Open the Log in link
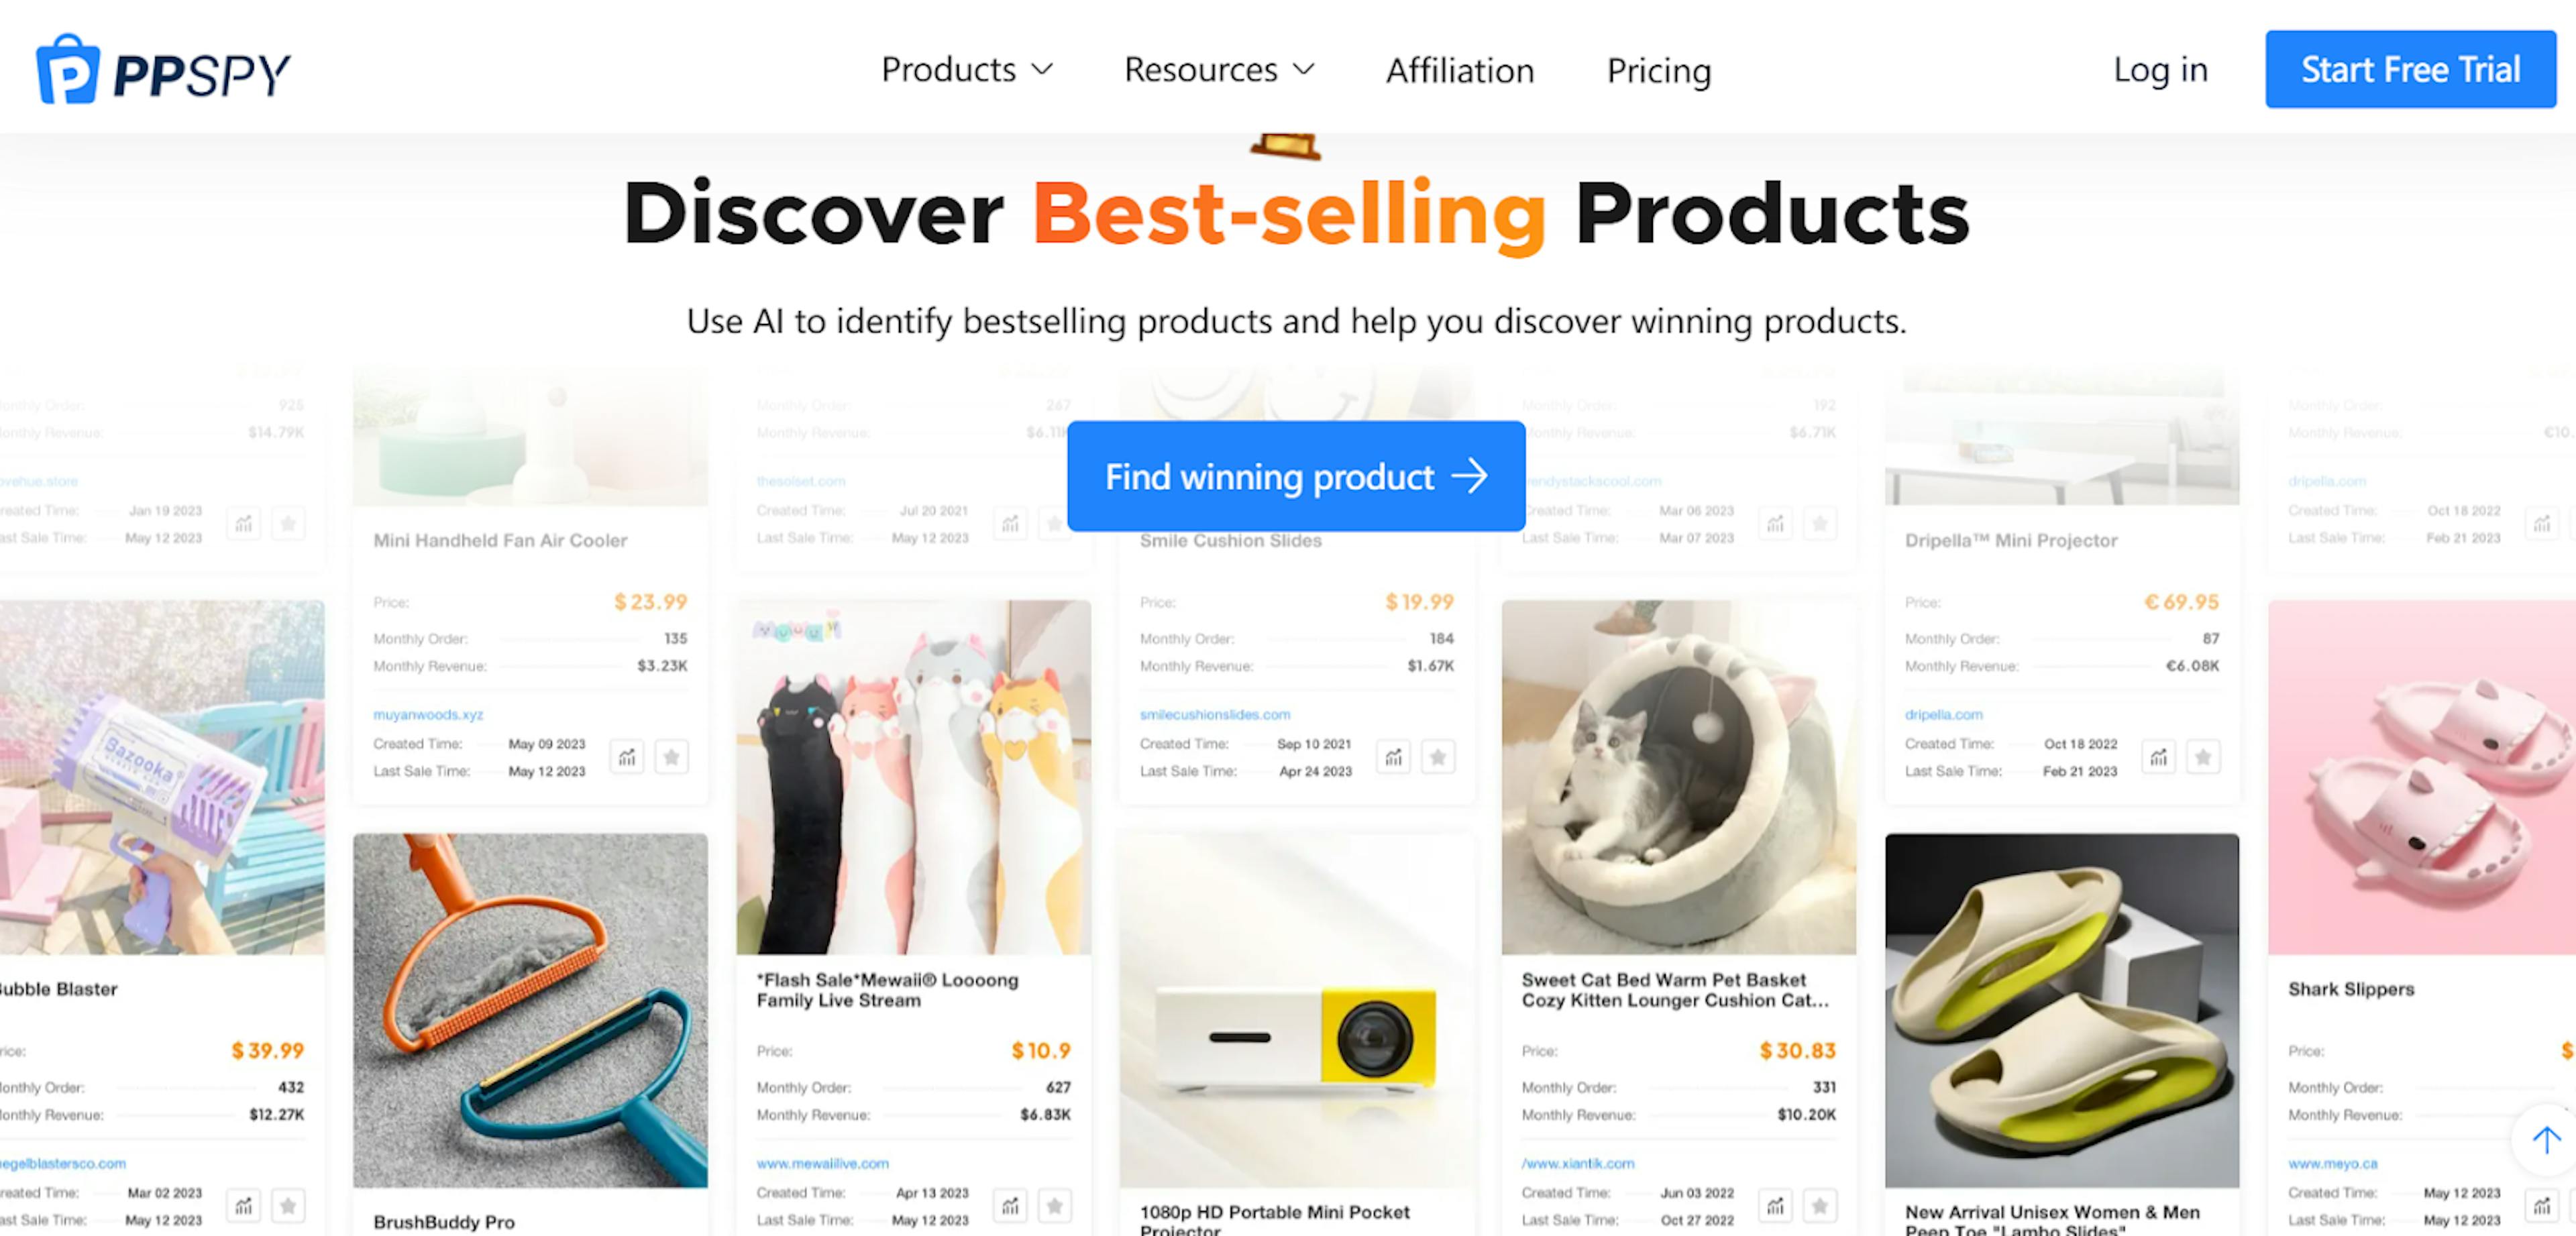Viewport: 2576px width, 1236px height. pos(2160,69)
